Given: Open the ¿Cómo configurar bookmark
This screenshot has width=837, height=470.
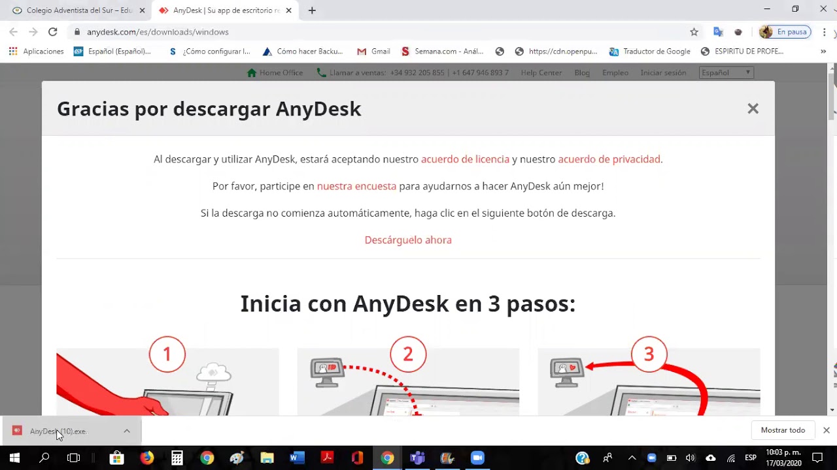Looking at the screenshot, I should click(209, 51).
